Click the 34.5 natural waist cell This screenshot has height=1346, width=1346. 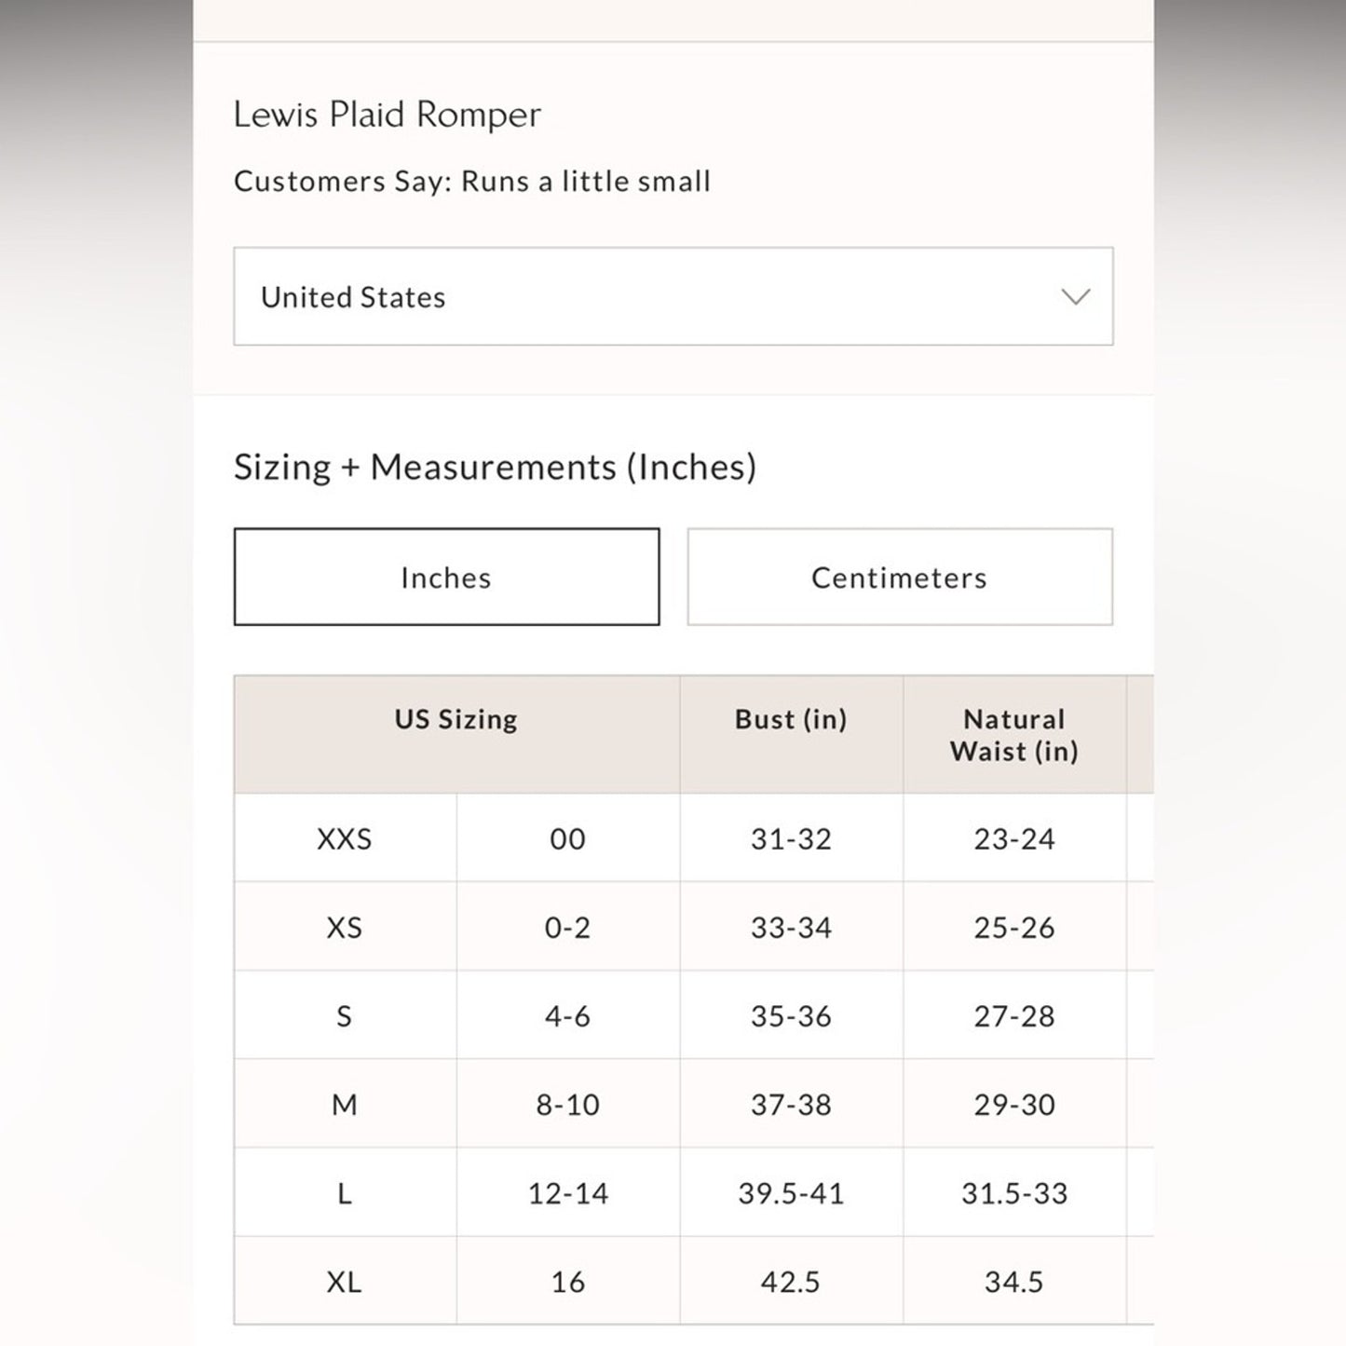1013,1283
